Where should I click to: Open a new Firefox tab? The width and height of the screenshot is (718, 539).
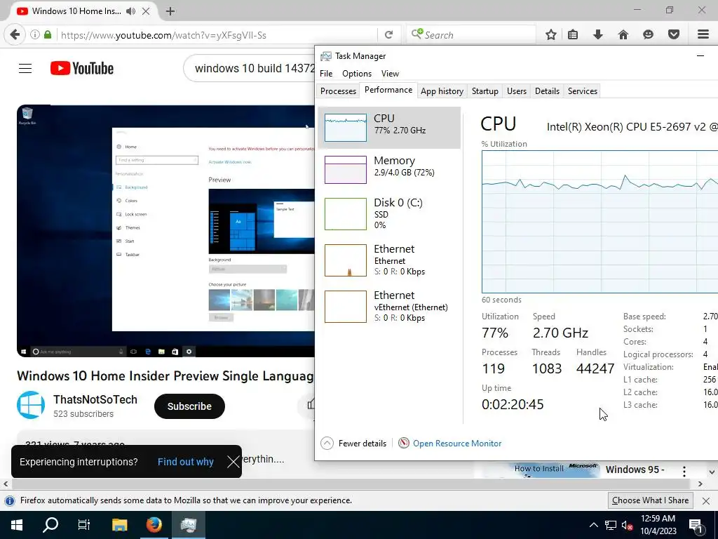click(x=170, y=11)
